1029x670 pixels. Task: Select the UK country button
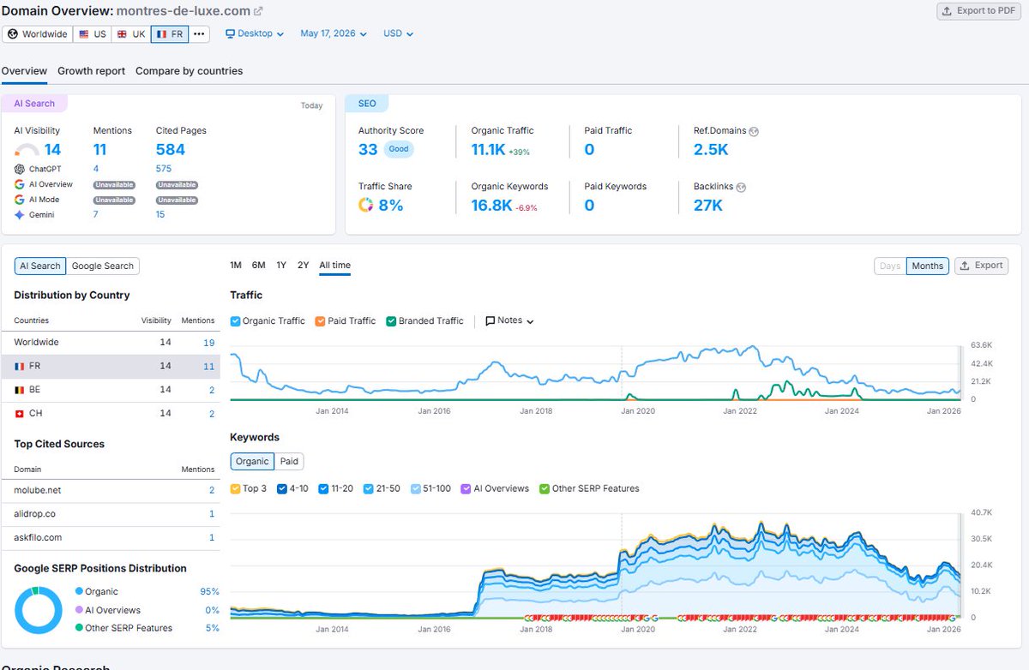130,34
